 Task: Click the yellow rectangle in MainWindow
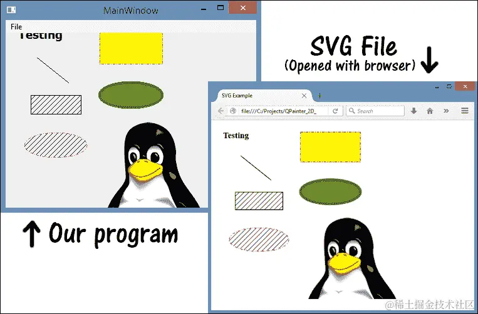tap(131, 48)
